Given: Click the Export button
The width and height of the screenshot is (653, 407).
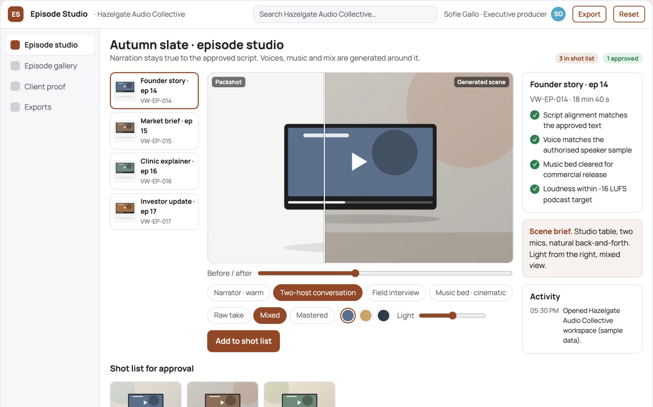Looking at the screenshot, I should coord(589,14).
